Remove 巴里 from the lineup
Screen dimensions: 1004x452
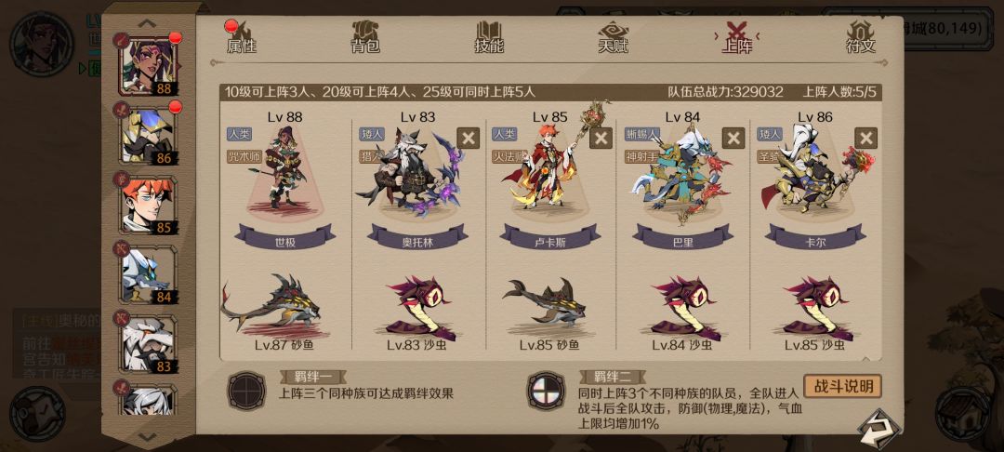point(733,138)
